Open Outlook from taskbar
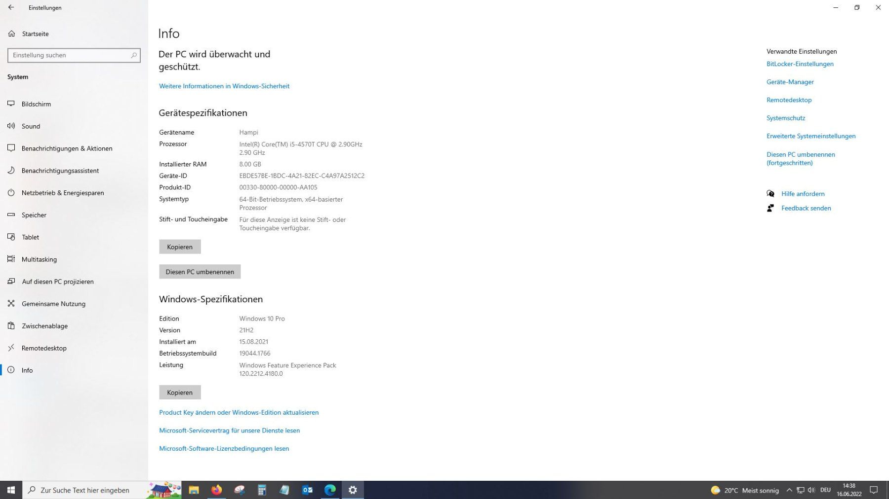Viewport: 889px width, 499px height. [x=307, y=490]
